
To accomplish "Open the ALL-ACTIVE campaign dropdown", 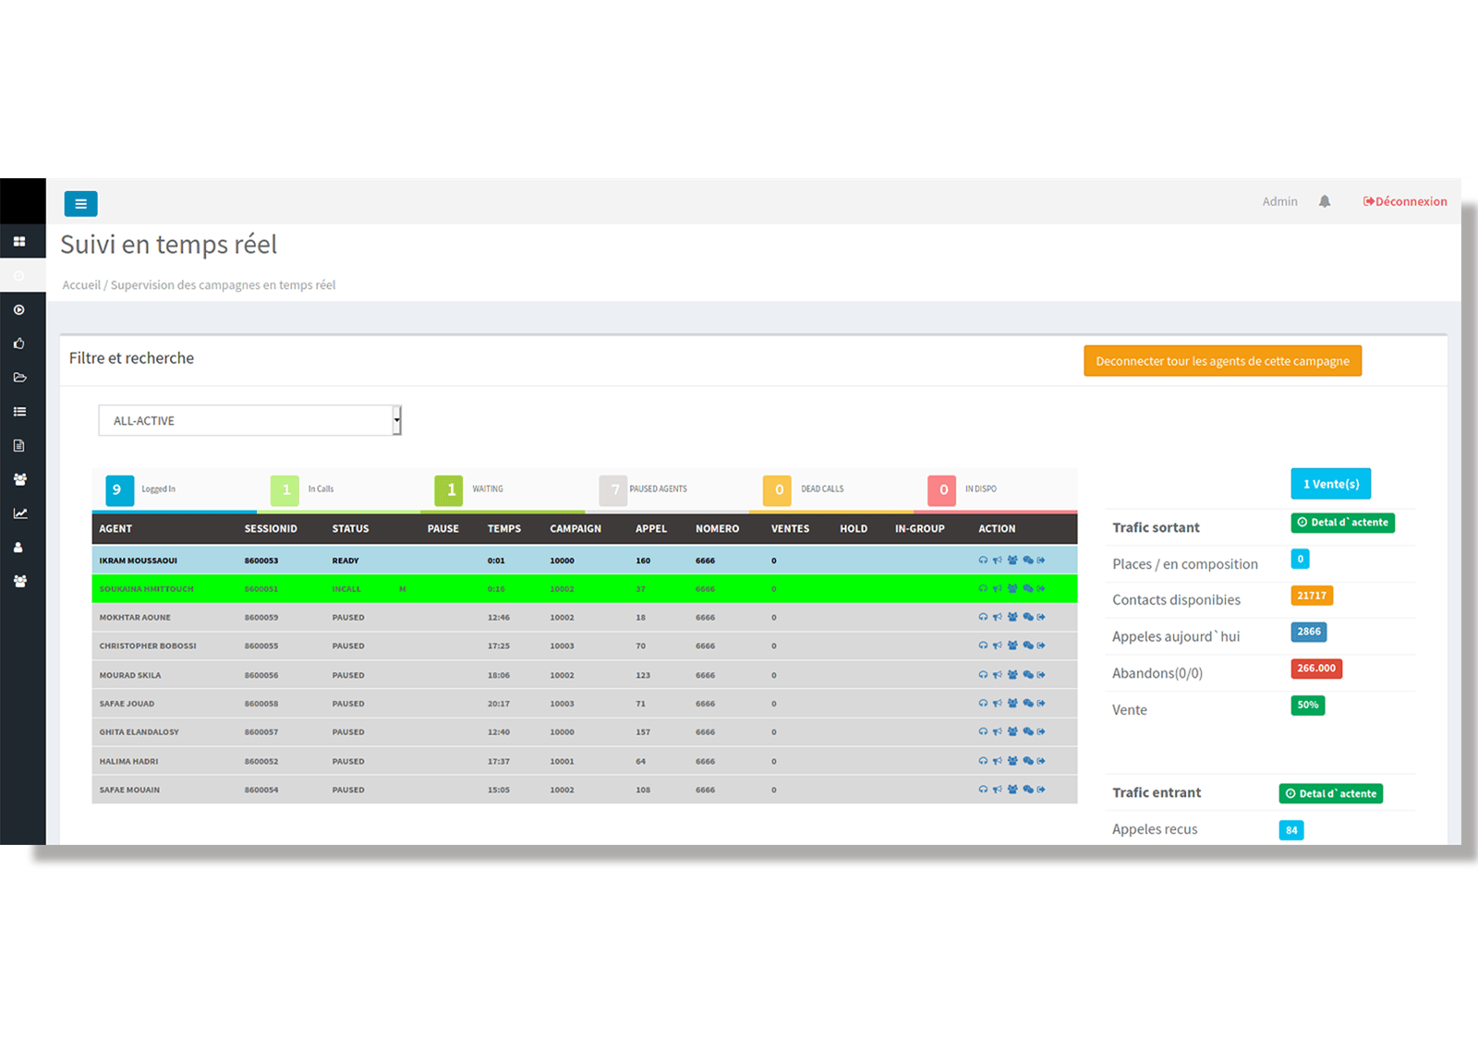I will coord(249,420).
